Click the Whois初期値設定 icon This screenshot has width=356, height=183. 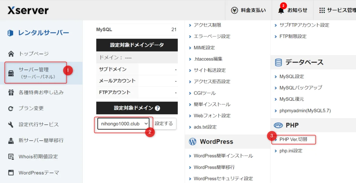11,157
